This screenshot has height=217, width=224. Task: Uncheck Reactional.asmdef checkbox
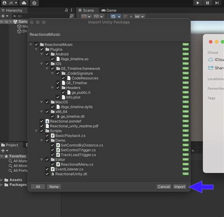pos(42,121)
